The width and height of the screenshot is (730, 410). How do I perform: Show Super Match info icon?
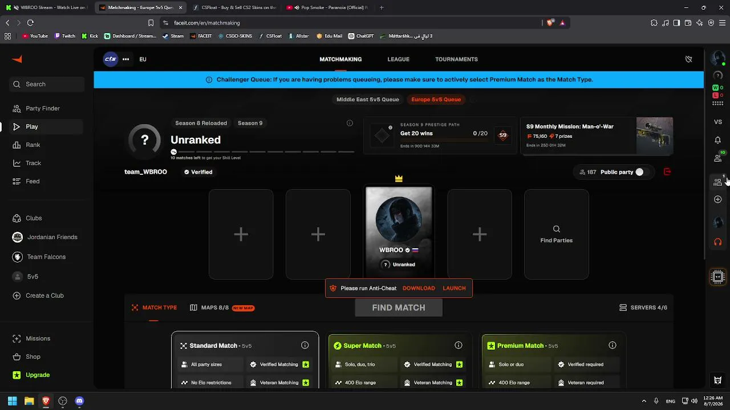(x=459, y=345)
